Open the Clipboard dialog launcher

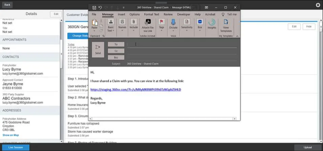[104, 36]
